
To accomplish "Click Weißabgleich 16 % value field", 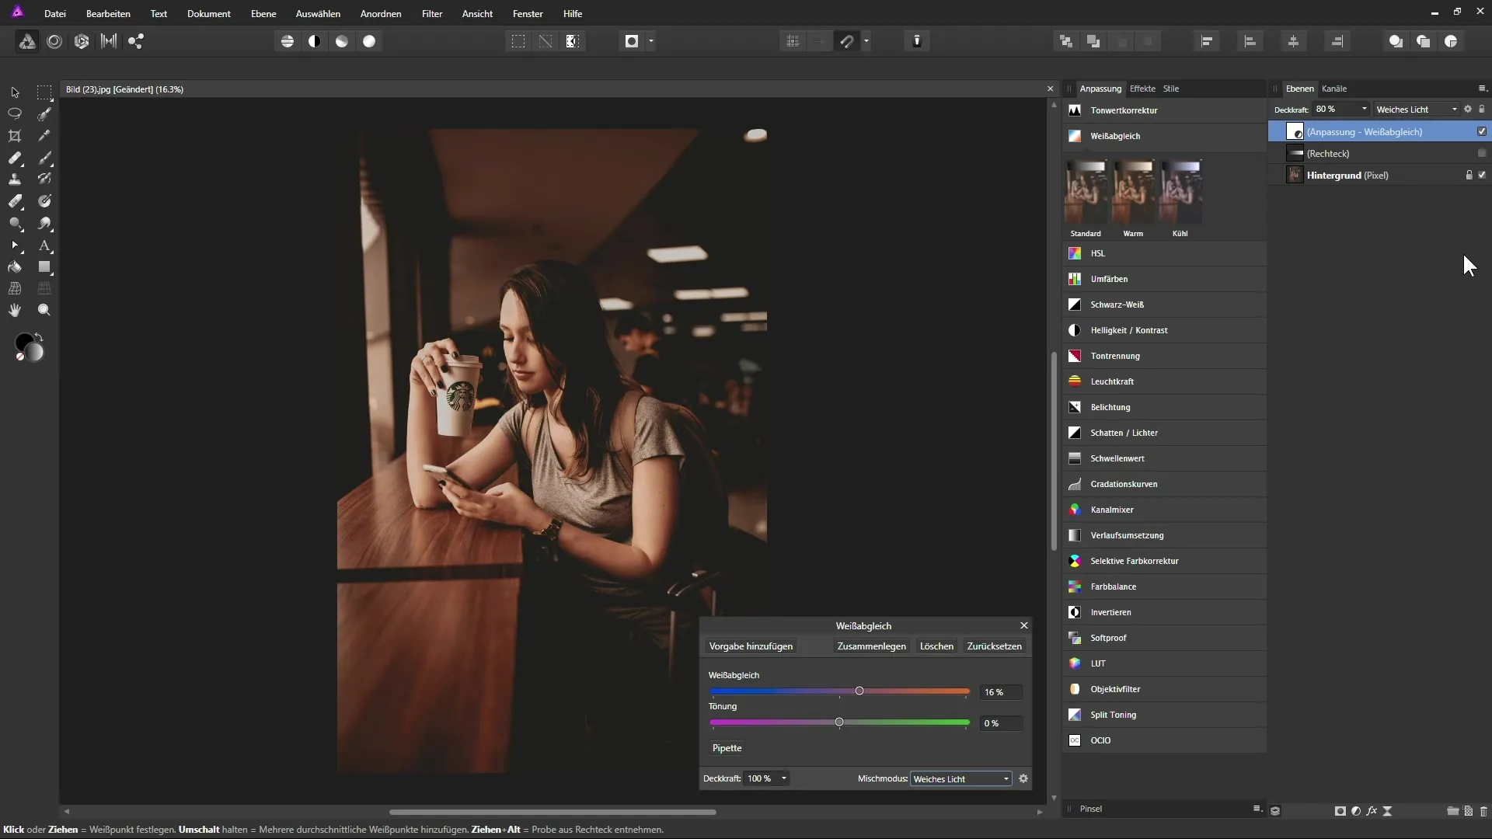I will point(1001,692).
